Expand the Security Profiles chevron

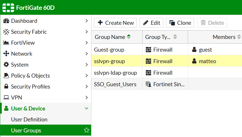click(86, 87)
